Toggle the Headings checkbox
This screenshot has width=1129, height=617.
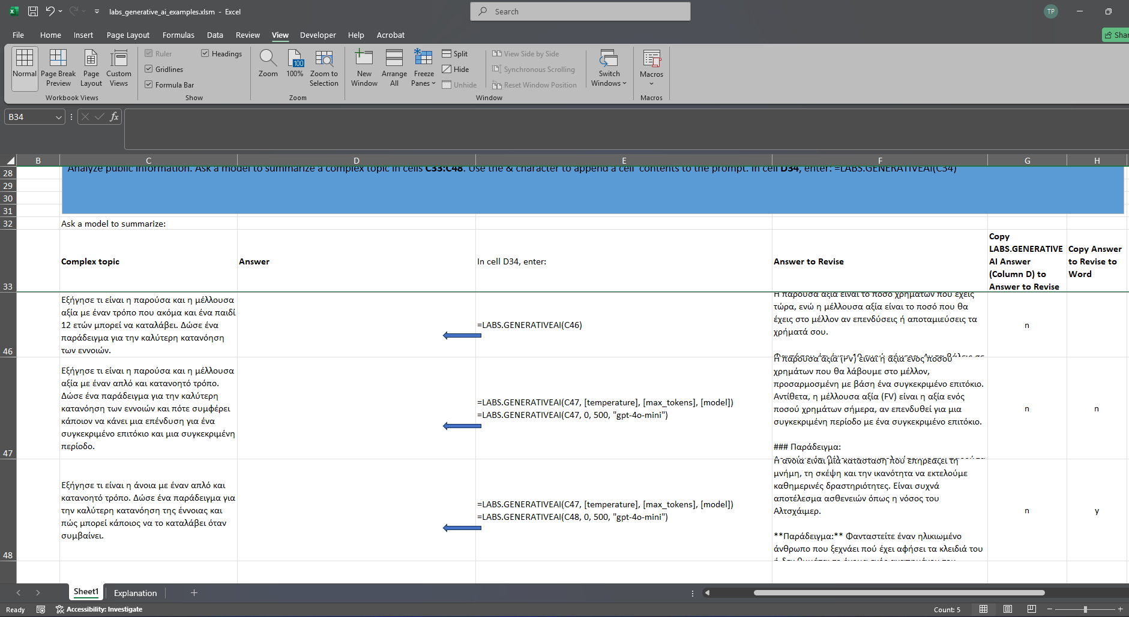(205, 54)
